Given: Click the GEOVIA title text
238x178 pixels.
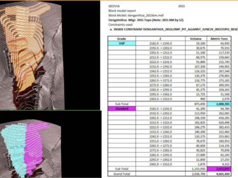Looking at the screenshot, I should pyautogui.click(x=114, y=6).
